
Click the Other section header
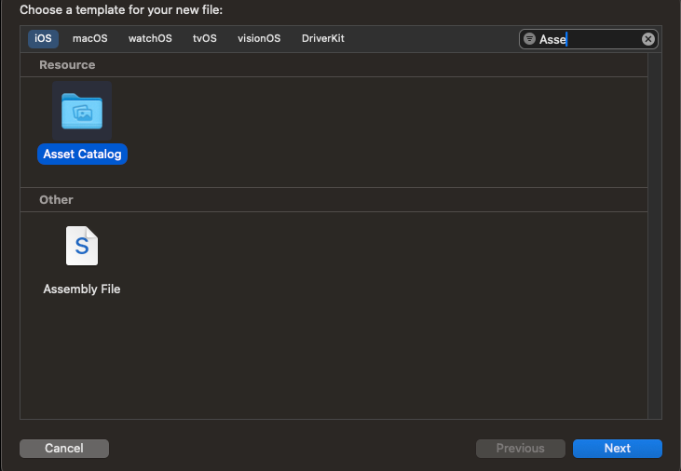coord(334,200)
